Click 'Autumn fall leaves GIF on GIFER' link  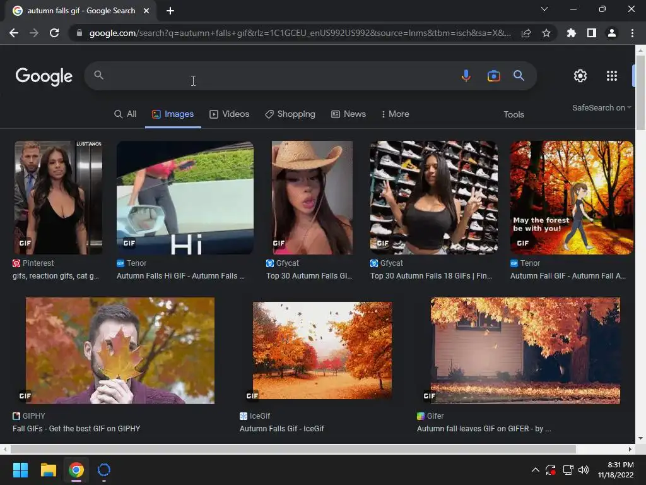click(484, 429)
